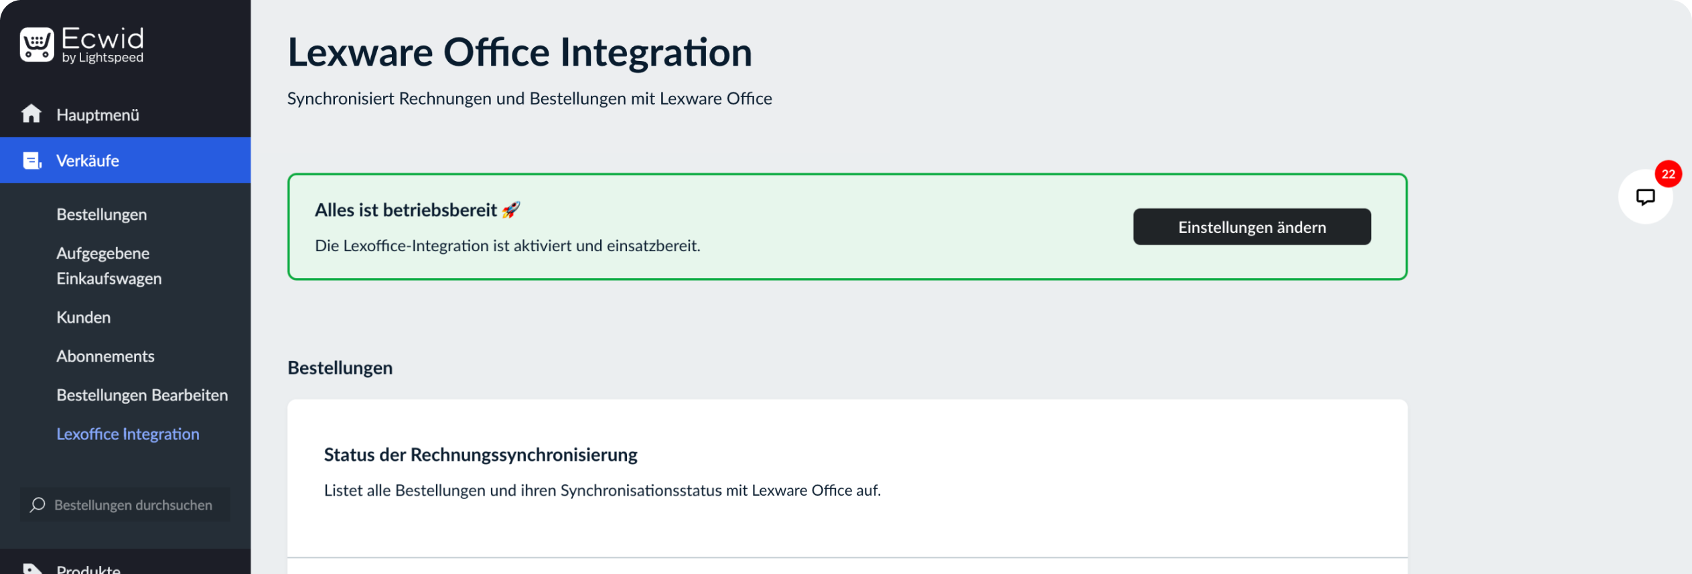This screenshot has height=574, width=1692.
Task: Click the Einstellungen ändern button
Action: (x=1251, y=226)
